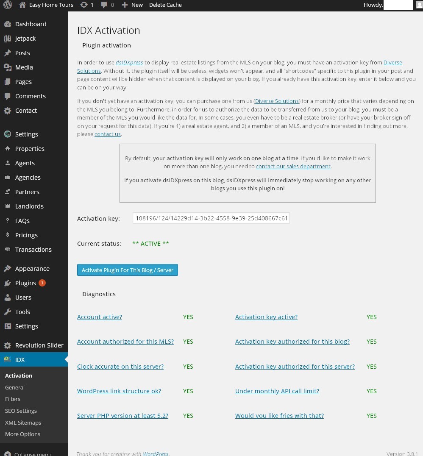Click the home icon beside Easy Home Tours

click(22, 5)
